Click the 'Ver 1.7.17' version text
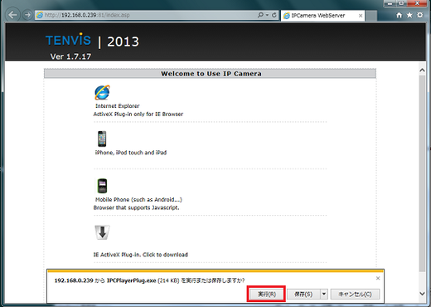431x307 pixels. point(70,56)
